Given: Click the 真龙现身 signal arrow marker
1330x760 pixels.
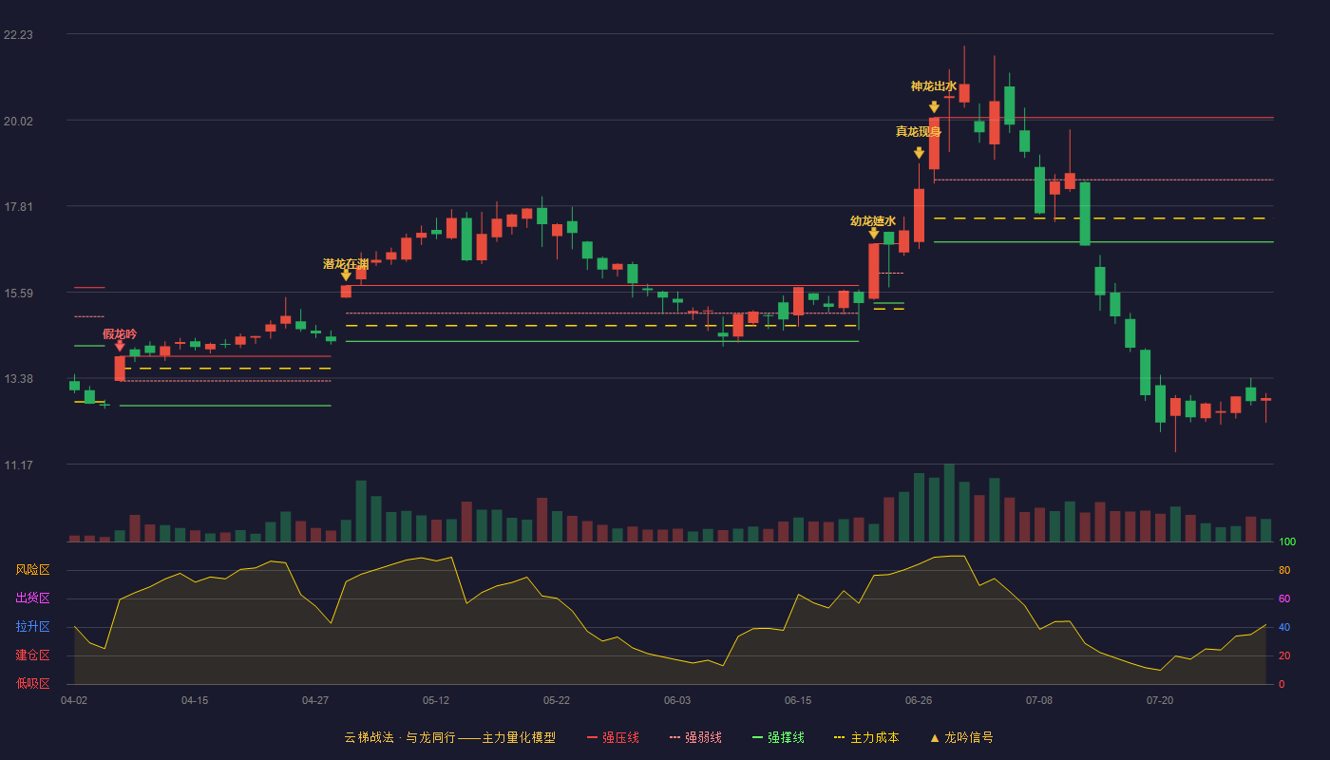Looking at the screenshot, I should click(x=919, y=153).
